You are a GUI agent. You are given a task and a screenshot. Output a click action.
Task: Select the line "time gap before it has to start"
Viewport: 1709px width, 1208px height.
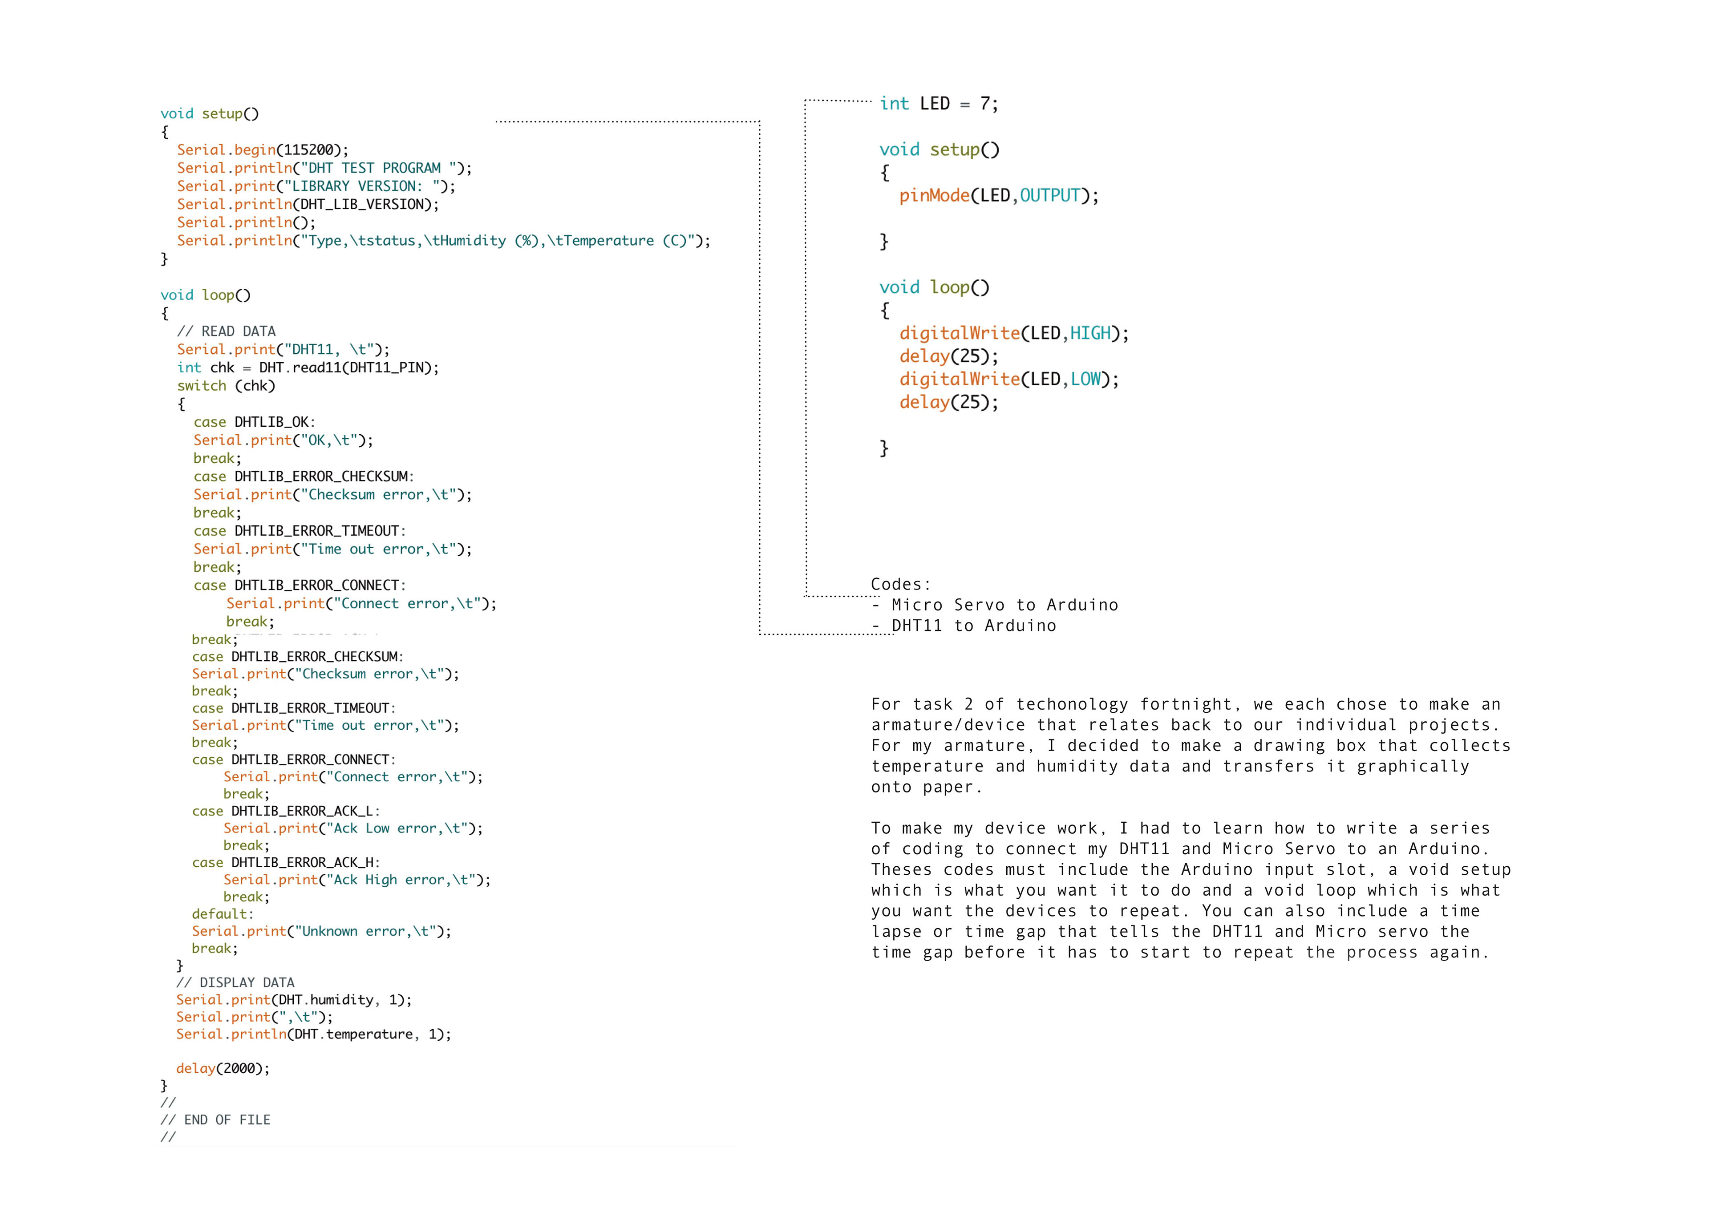[1181, 953]
